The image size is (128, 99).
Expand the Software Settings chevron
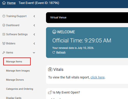34,34
